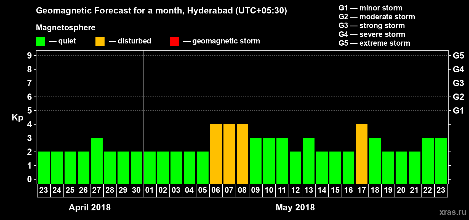This screenshot has width=469, height=220.
Task: Click the geomagnetic storm legend label
Action: coord(226,41)
